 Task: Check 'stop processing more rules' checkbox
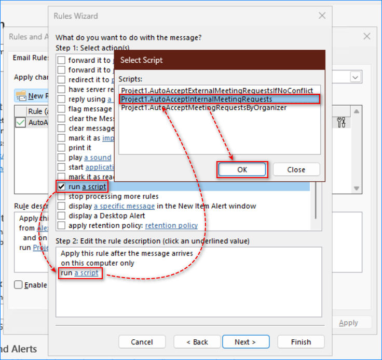click(61, 196)
